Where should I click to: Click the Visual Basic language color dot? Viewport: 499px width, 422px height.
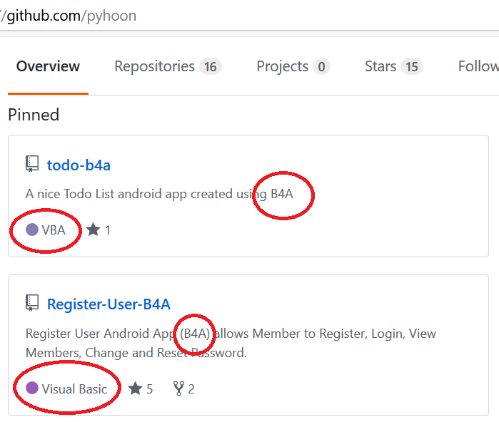point(32,388)
